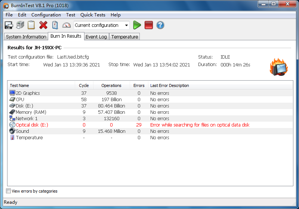The height and width of the screenshot is (209, 299).
Task: Click the optical disk error count 29
Action: (x=139, y=125)
